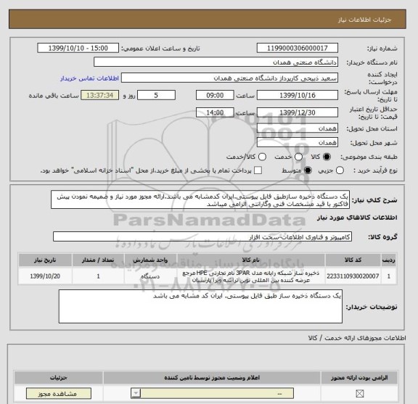This screenshot has width=418, height=404.
Task: Click the تعداد / مقدار column header
Action: point(98,260)
